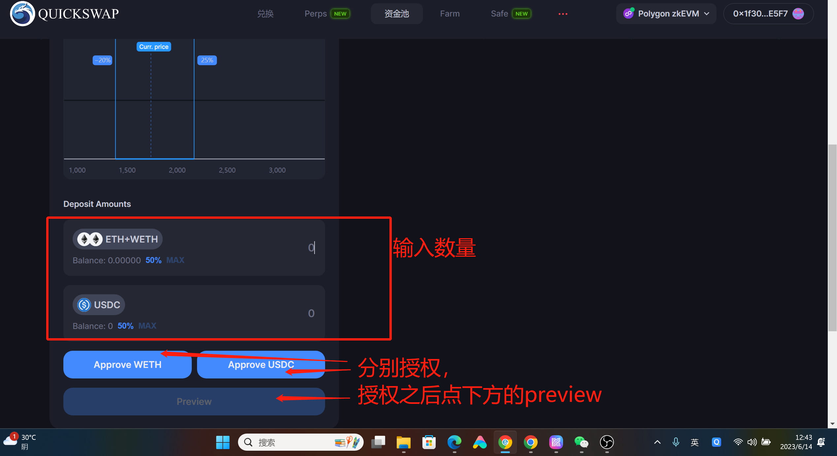This screenshot has width=837, height=456.
Task: Open the Safe tab
Action: click(x=499, y=14)
